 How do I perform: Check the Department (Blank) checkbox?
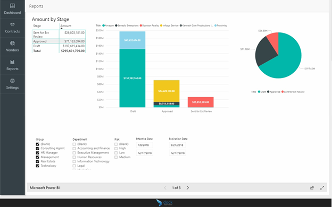[74, 144]
